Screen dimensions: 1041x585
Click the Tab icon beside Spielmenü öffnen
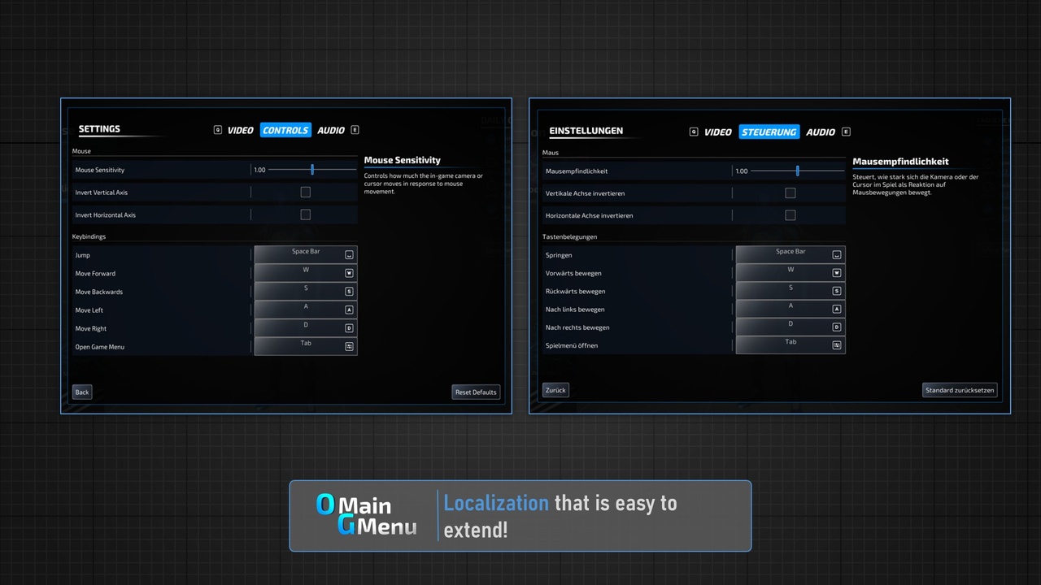point(836,344)
